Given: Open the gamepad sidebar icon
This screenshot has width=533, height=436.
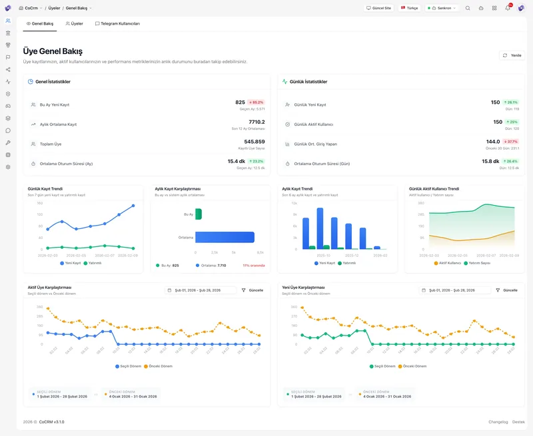Looking at the screenshot, I should (x=8, y=107).
